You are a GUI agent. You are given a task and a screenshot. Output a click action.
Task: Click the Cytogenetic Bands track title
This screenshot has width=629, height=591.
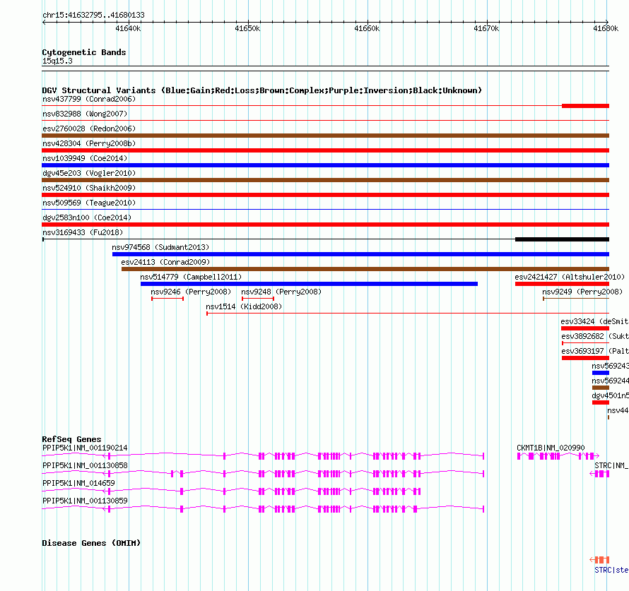tap(84, 52)
